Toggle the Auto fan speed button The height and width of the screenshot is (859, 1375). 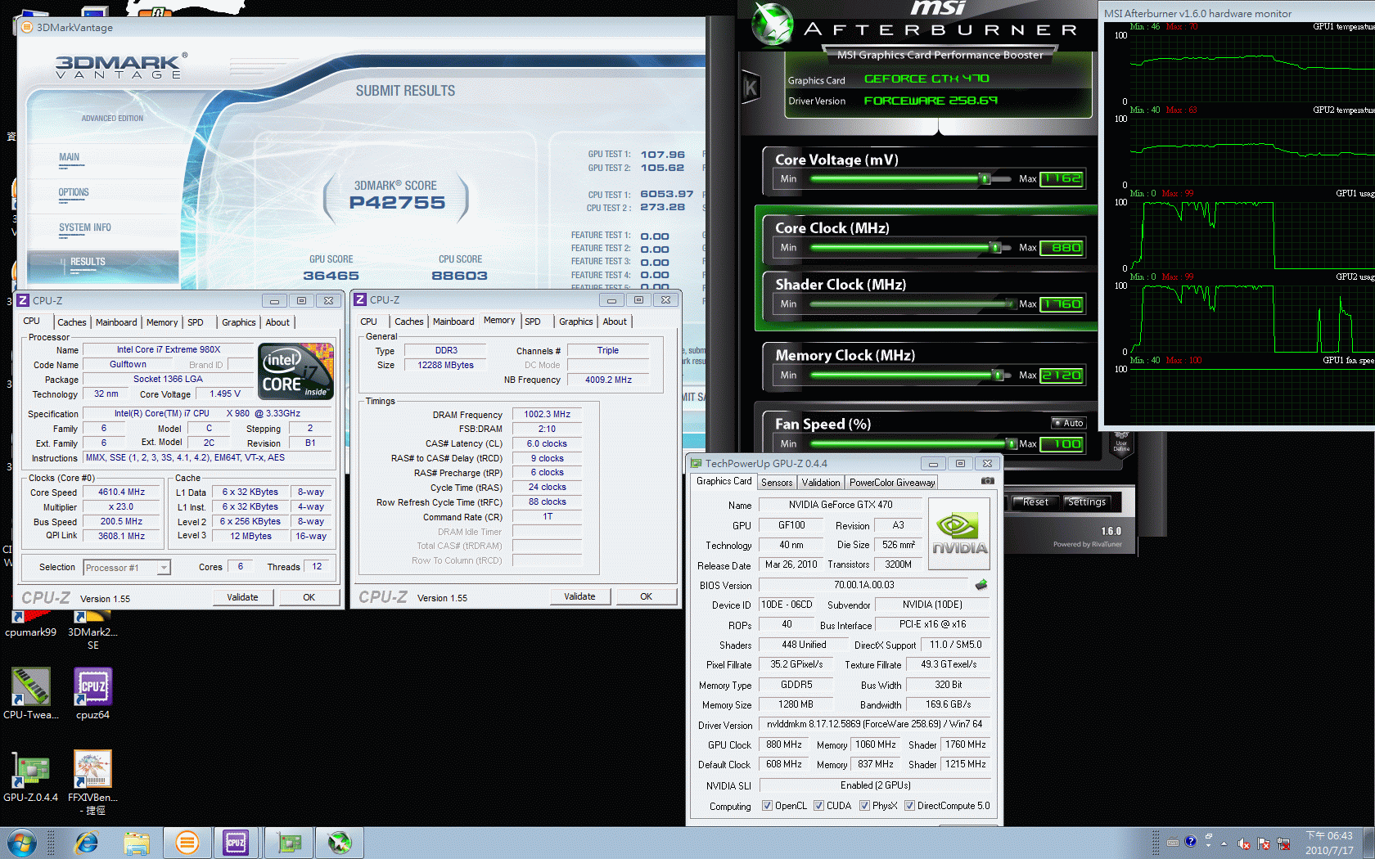tap(1069, 423)
